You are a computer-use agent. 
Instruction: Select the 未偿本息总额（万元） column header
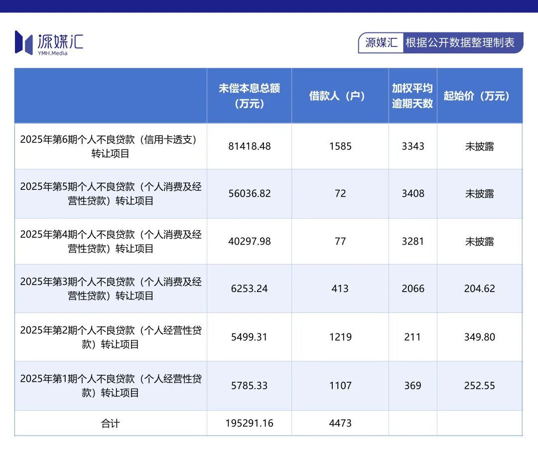(x=249, y=96)
